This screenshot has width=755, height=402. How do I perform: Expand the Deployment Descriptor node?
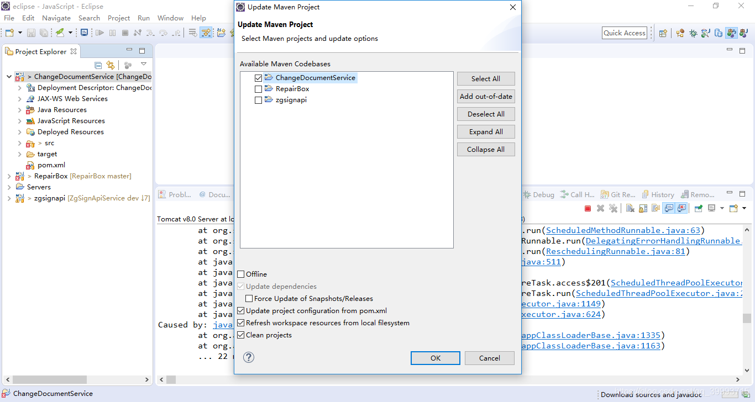click(x=20, y=88)
